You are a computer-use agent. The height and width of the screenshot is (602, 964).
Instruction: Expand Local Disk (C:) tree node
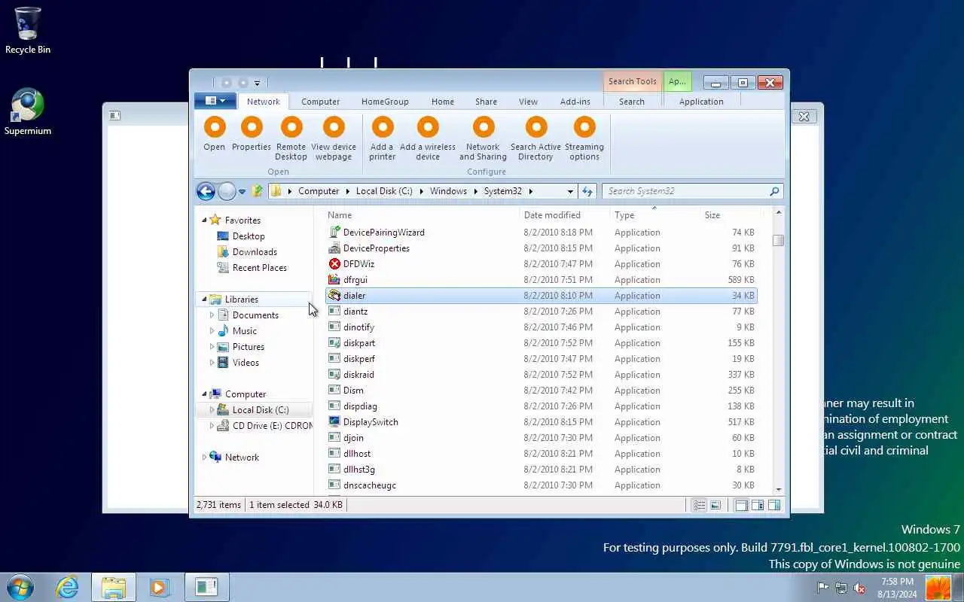212,410
